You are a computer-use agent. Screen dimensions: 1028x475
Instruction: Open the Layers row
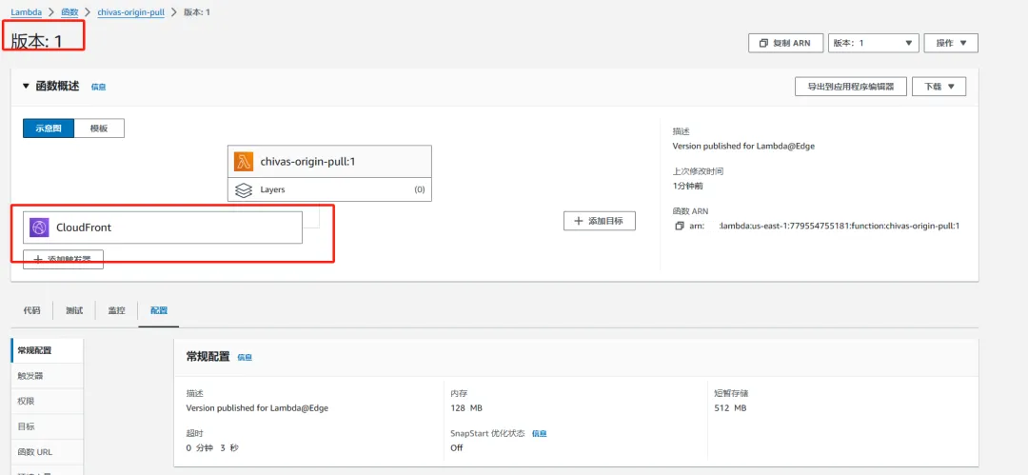pyautogui.click(x=329, y=189)
